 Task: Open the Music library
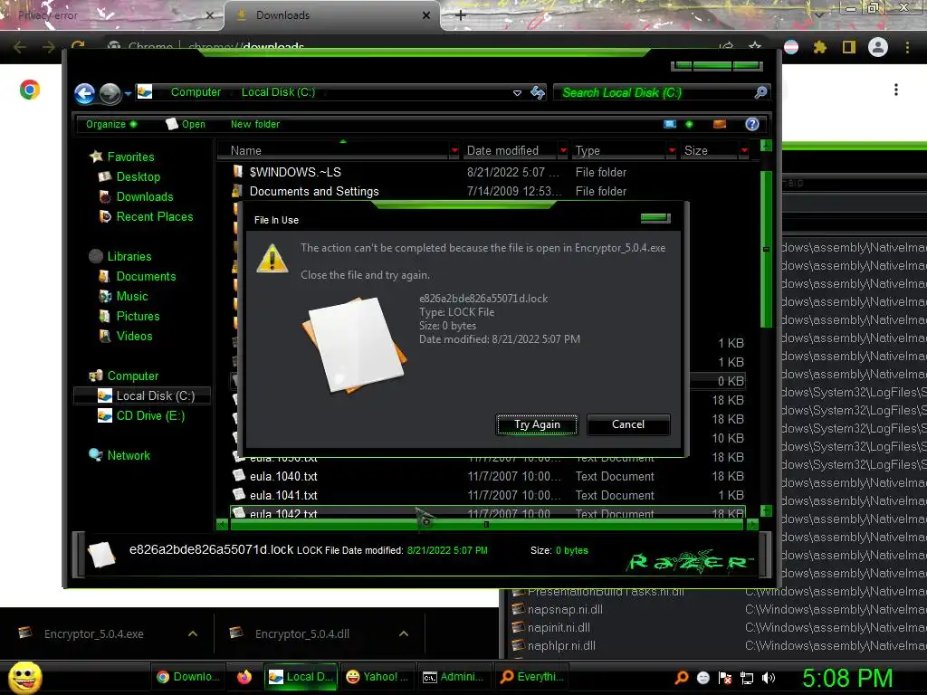point(132,297)
